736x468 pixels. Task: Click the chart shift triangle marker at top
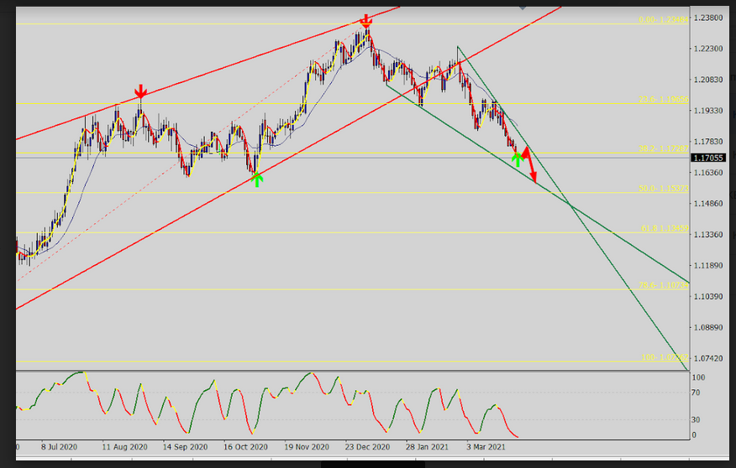[523, 6]
